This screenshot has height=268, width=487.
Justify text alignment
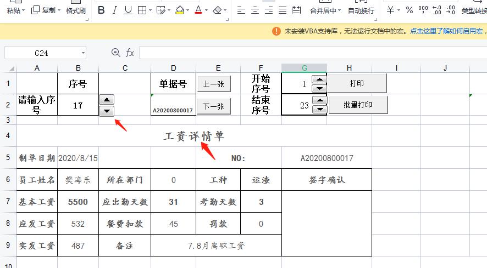[283, 10]
